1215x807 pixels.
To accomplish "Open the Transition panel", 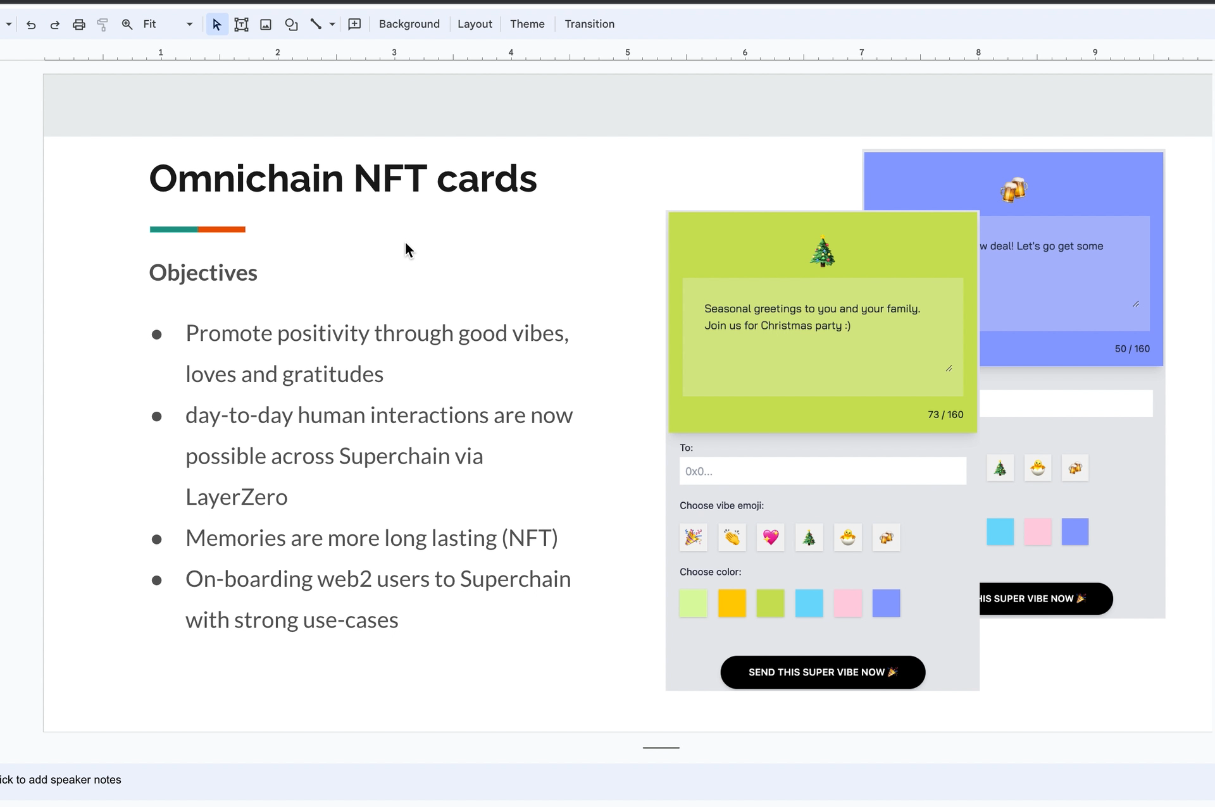I will click(589, 24).
